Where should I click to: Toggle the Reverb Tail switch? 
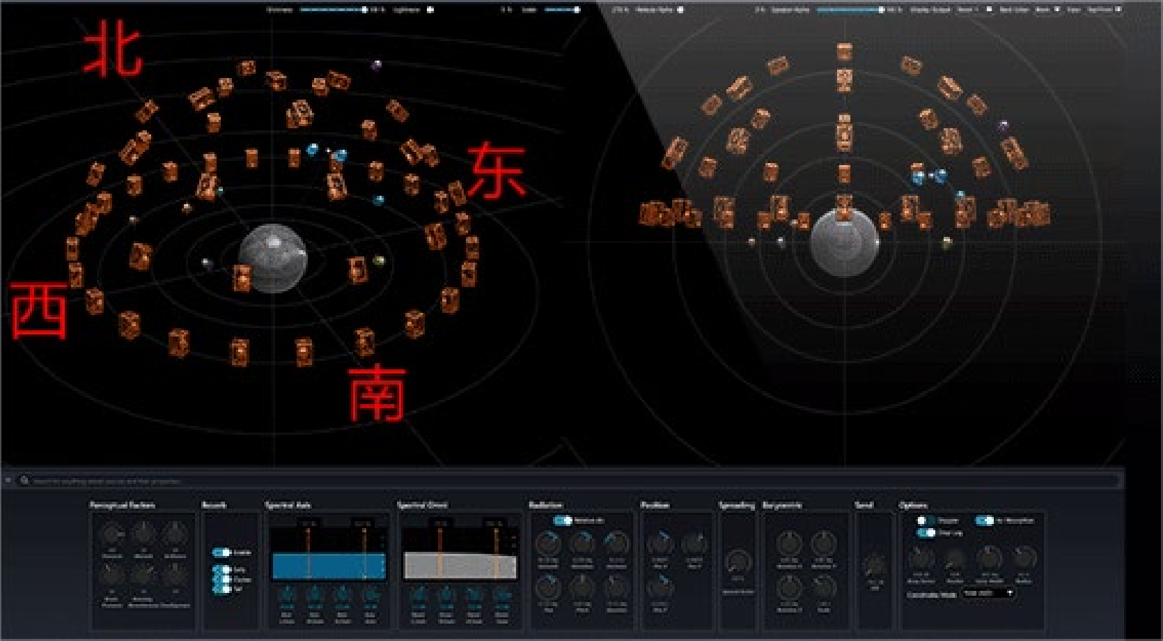pos(221,589)
